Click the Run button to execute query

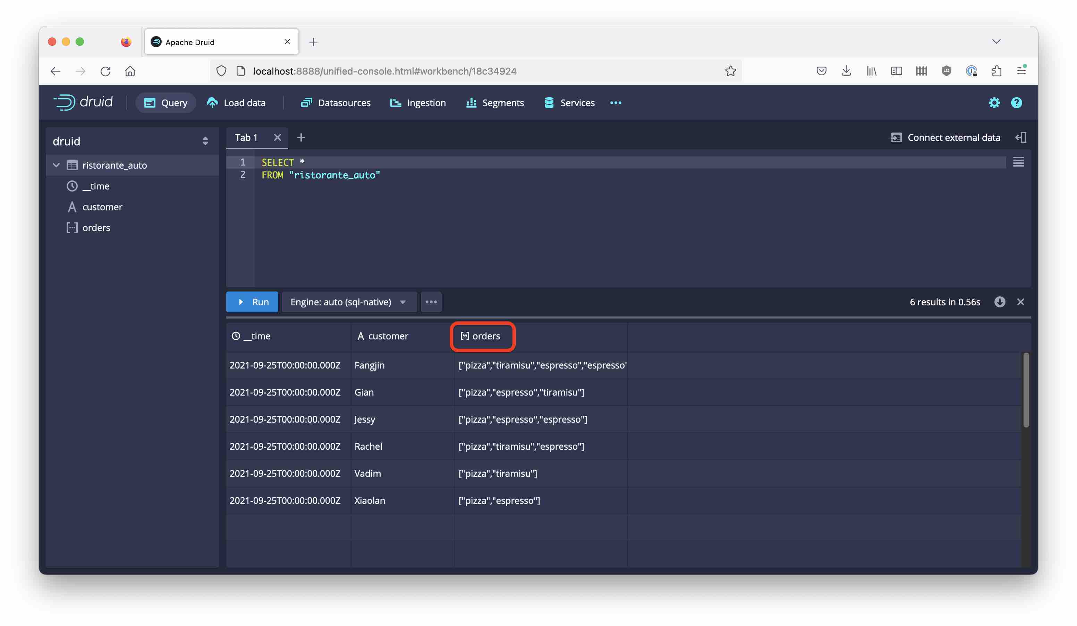[x=253, y=302]
